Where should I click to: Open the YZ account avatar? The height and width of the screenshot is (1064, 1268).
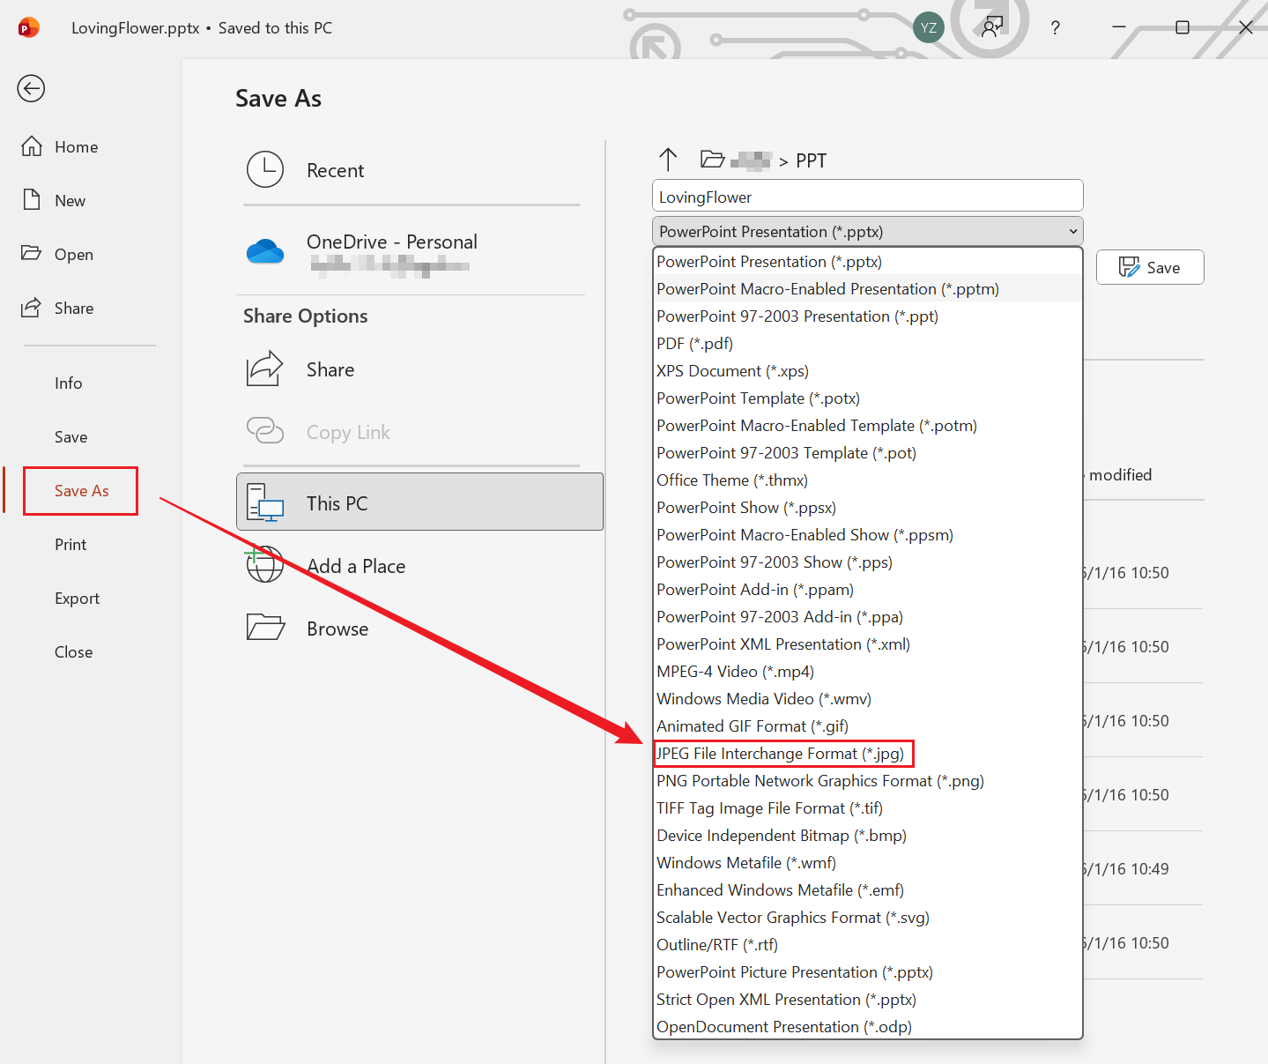[928, 28]
